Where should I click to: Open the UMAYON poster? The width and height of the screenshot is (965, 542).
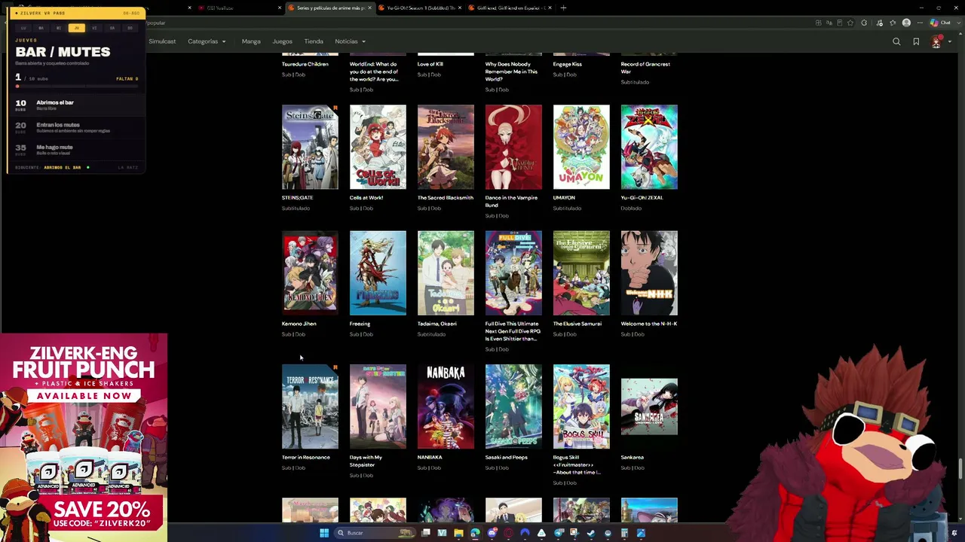pyautogui.click(x=581, y=147)
